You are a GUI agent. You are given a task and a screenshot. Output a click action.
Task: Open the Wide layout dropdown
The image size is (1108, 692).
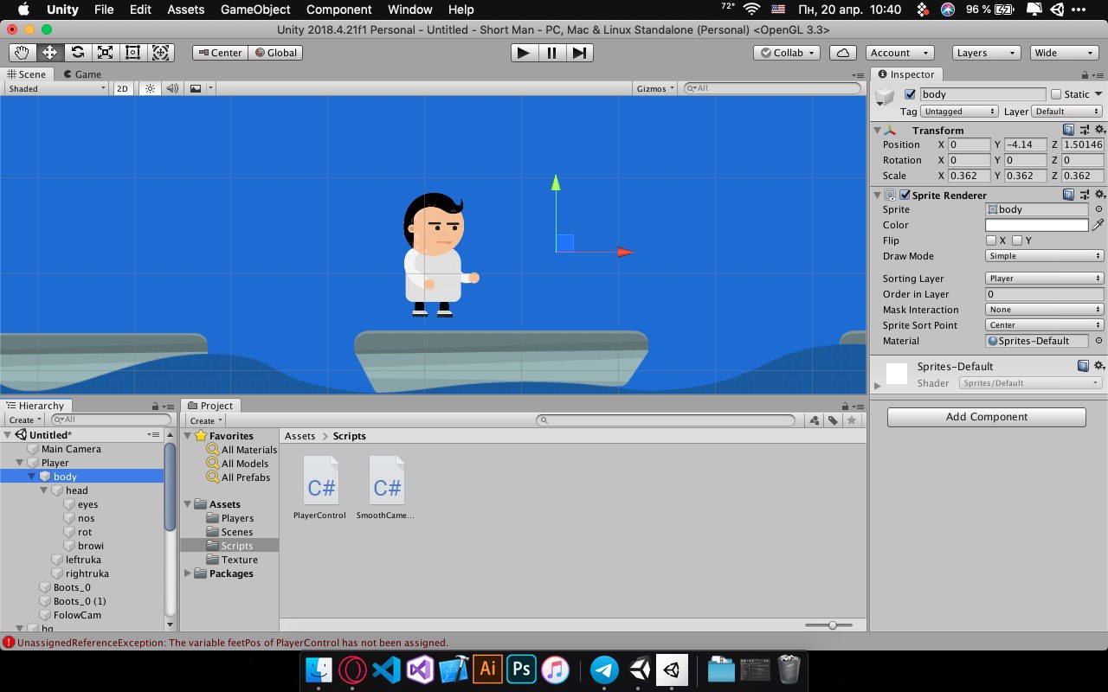[x=1065, y=53]
